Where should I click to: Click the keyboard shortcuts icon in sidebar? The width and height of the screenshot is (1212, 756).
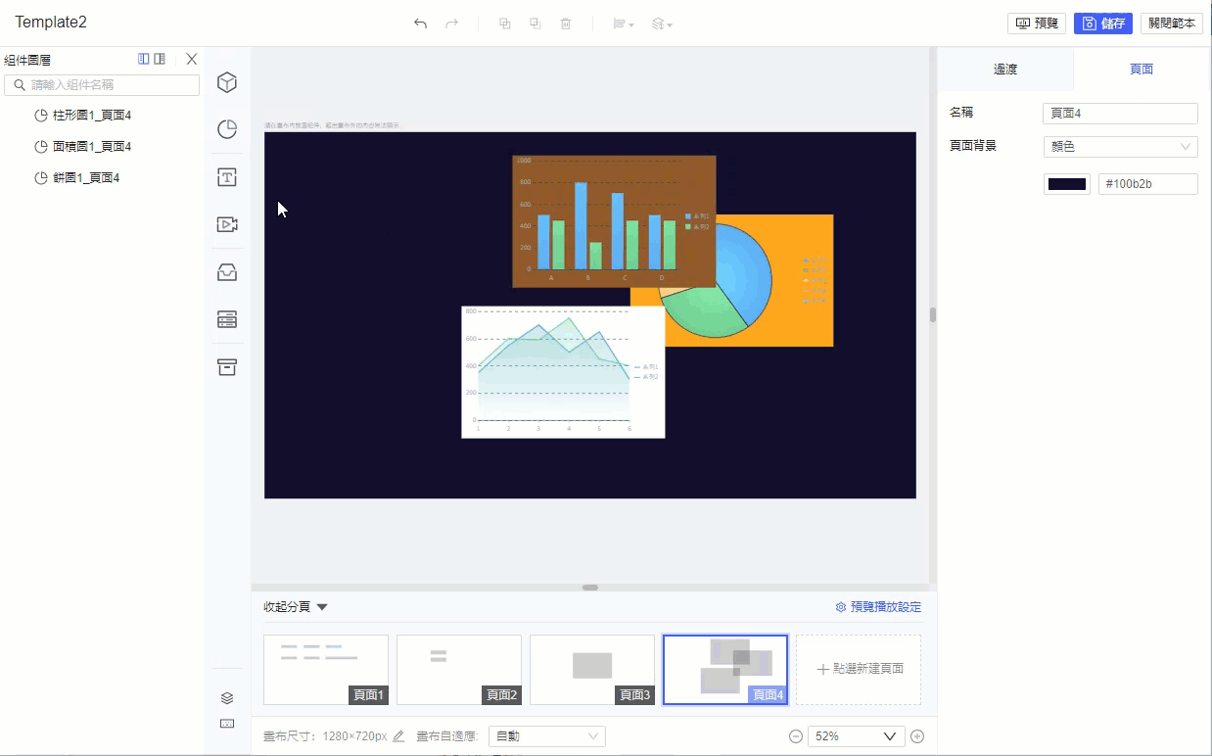click(227, 724)
